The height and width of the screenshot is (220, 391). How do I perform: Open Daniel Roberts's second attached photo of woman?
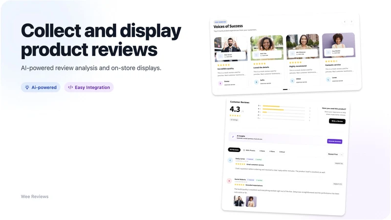[251, 201]
